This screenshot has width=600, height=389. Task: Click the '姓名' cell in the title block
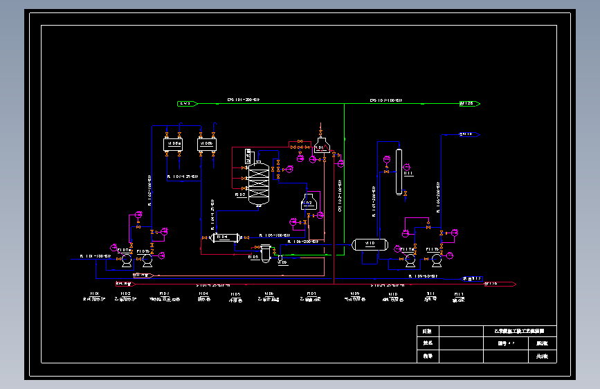click(x=428, y=343)
